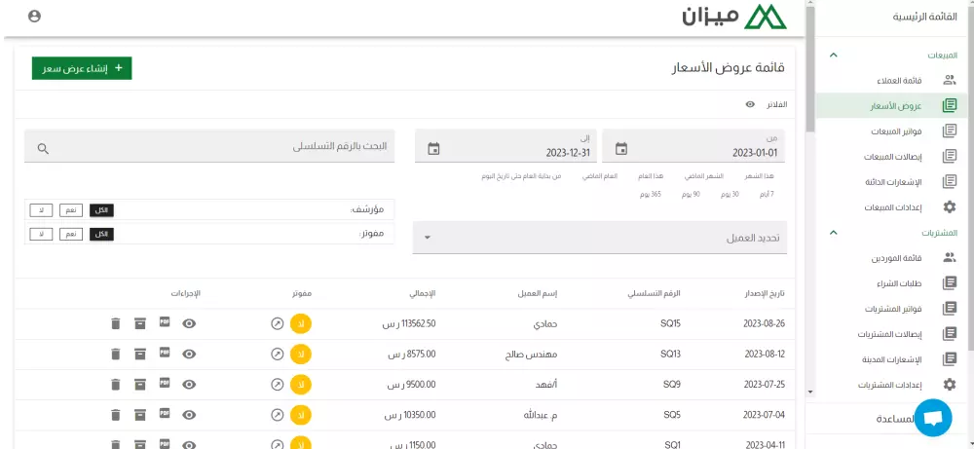Click invoiced status badge for SQ15
This screenshot has height=449, width=974.
click(301, 323)
